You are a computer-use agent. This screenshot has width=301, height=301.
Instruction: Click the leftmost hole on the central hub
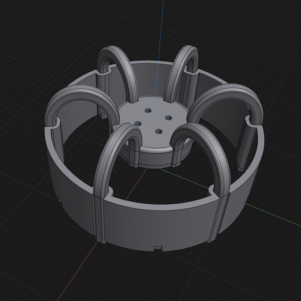pyautogui.click(x=138, y=123)
